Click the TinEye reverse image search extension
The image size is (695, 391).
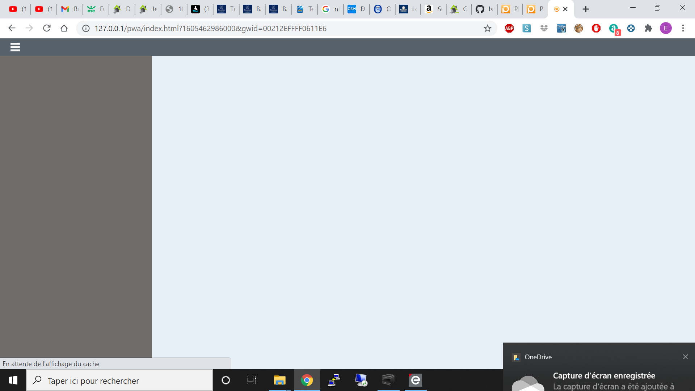click(x=561, y=28)
